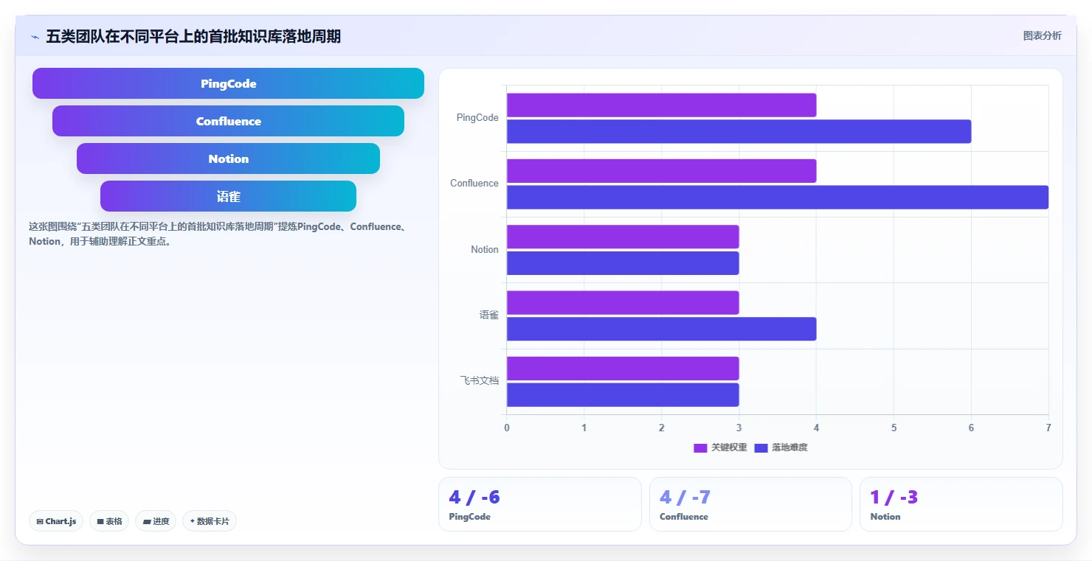Open the Confluence 4 / -7 data card
Screen dimensions: 1092x561
tap(750, 504)
